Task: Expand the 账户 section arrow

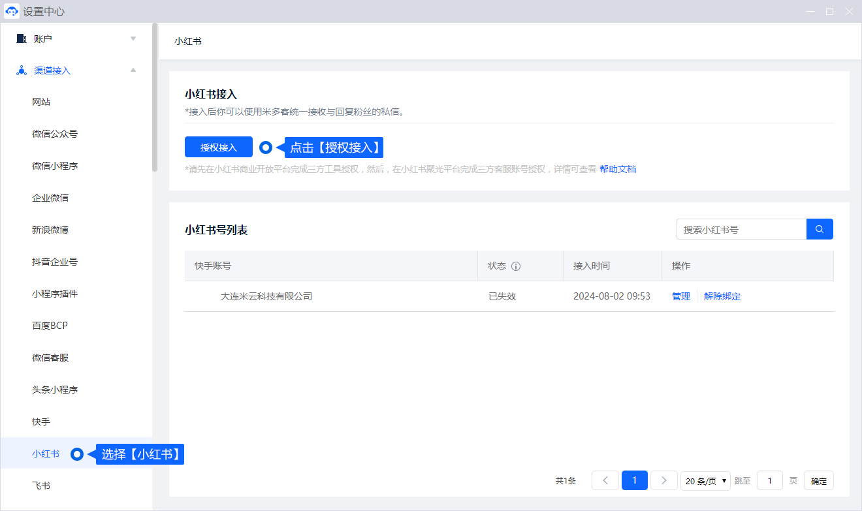Action: point(133,39)
